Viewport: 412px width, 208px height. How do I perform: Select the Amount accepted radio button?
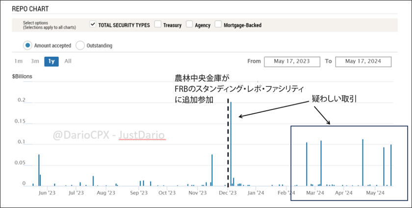coord(27,46)
